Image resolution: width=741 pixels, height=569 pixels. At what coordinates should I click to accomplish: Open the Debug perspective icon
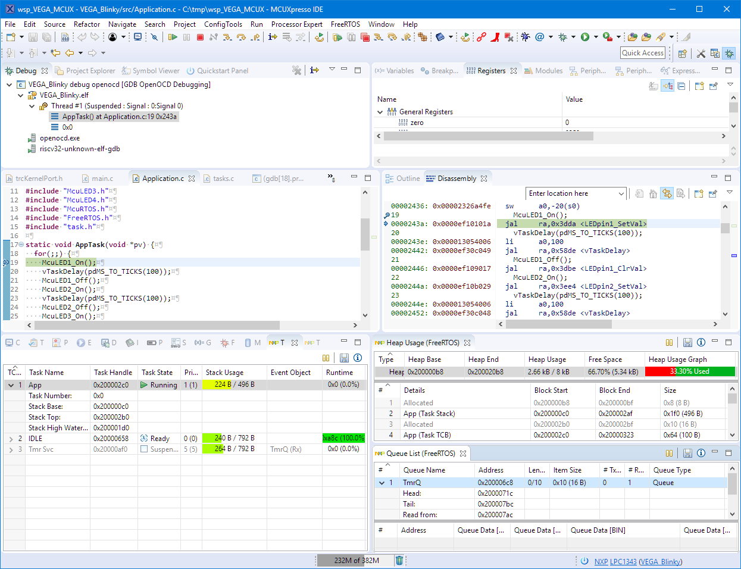pyautogui.click(x=729, y=53)
